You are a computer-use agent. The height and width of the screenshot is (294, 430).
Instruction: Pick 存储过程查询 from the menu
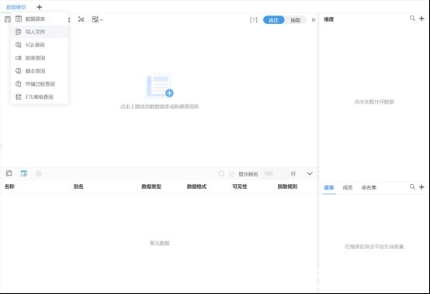[40, 84]
